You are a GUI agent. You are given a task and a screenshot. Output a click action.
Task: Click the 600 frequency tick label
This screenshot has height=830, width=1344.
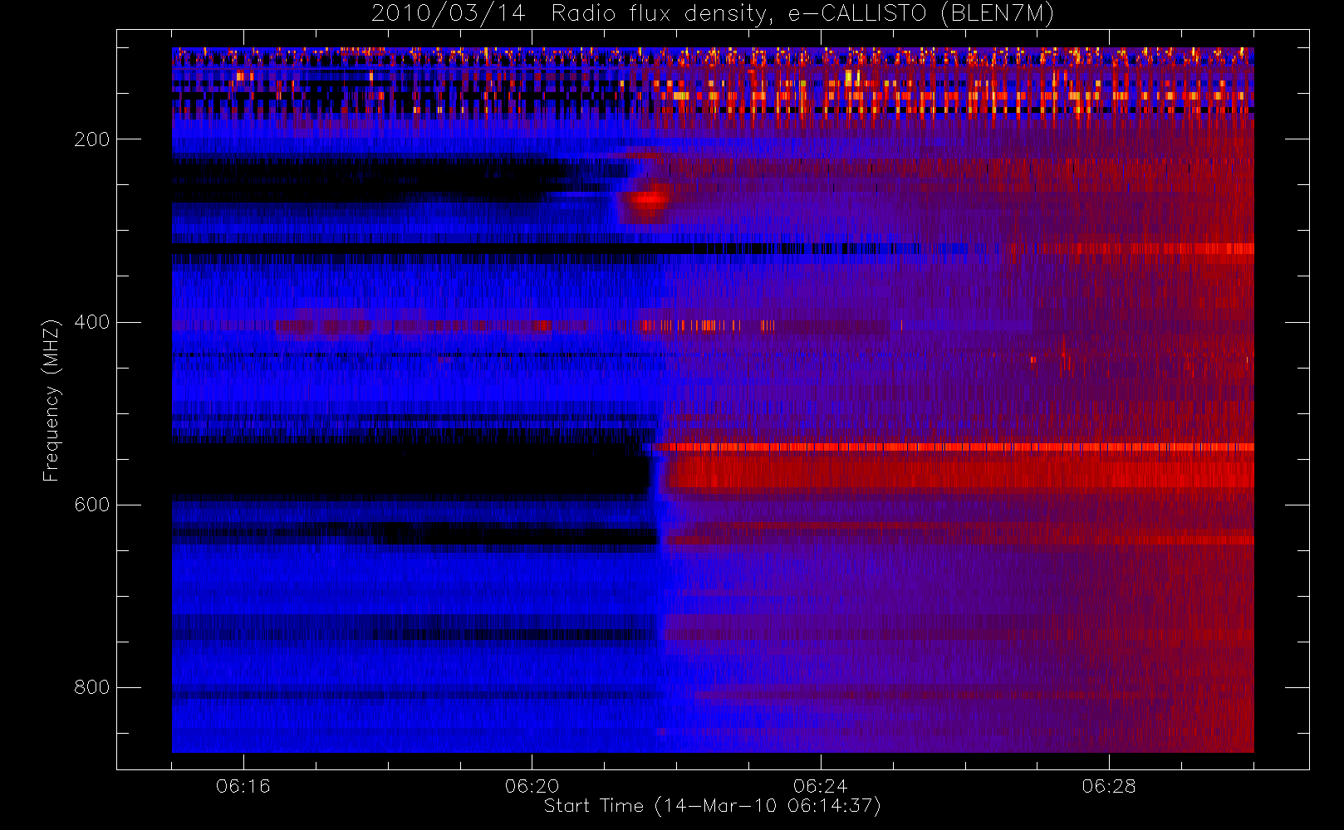[x=92, y=505]
